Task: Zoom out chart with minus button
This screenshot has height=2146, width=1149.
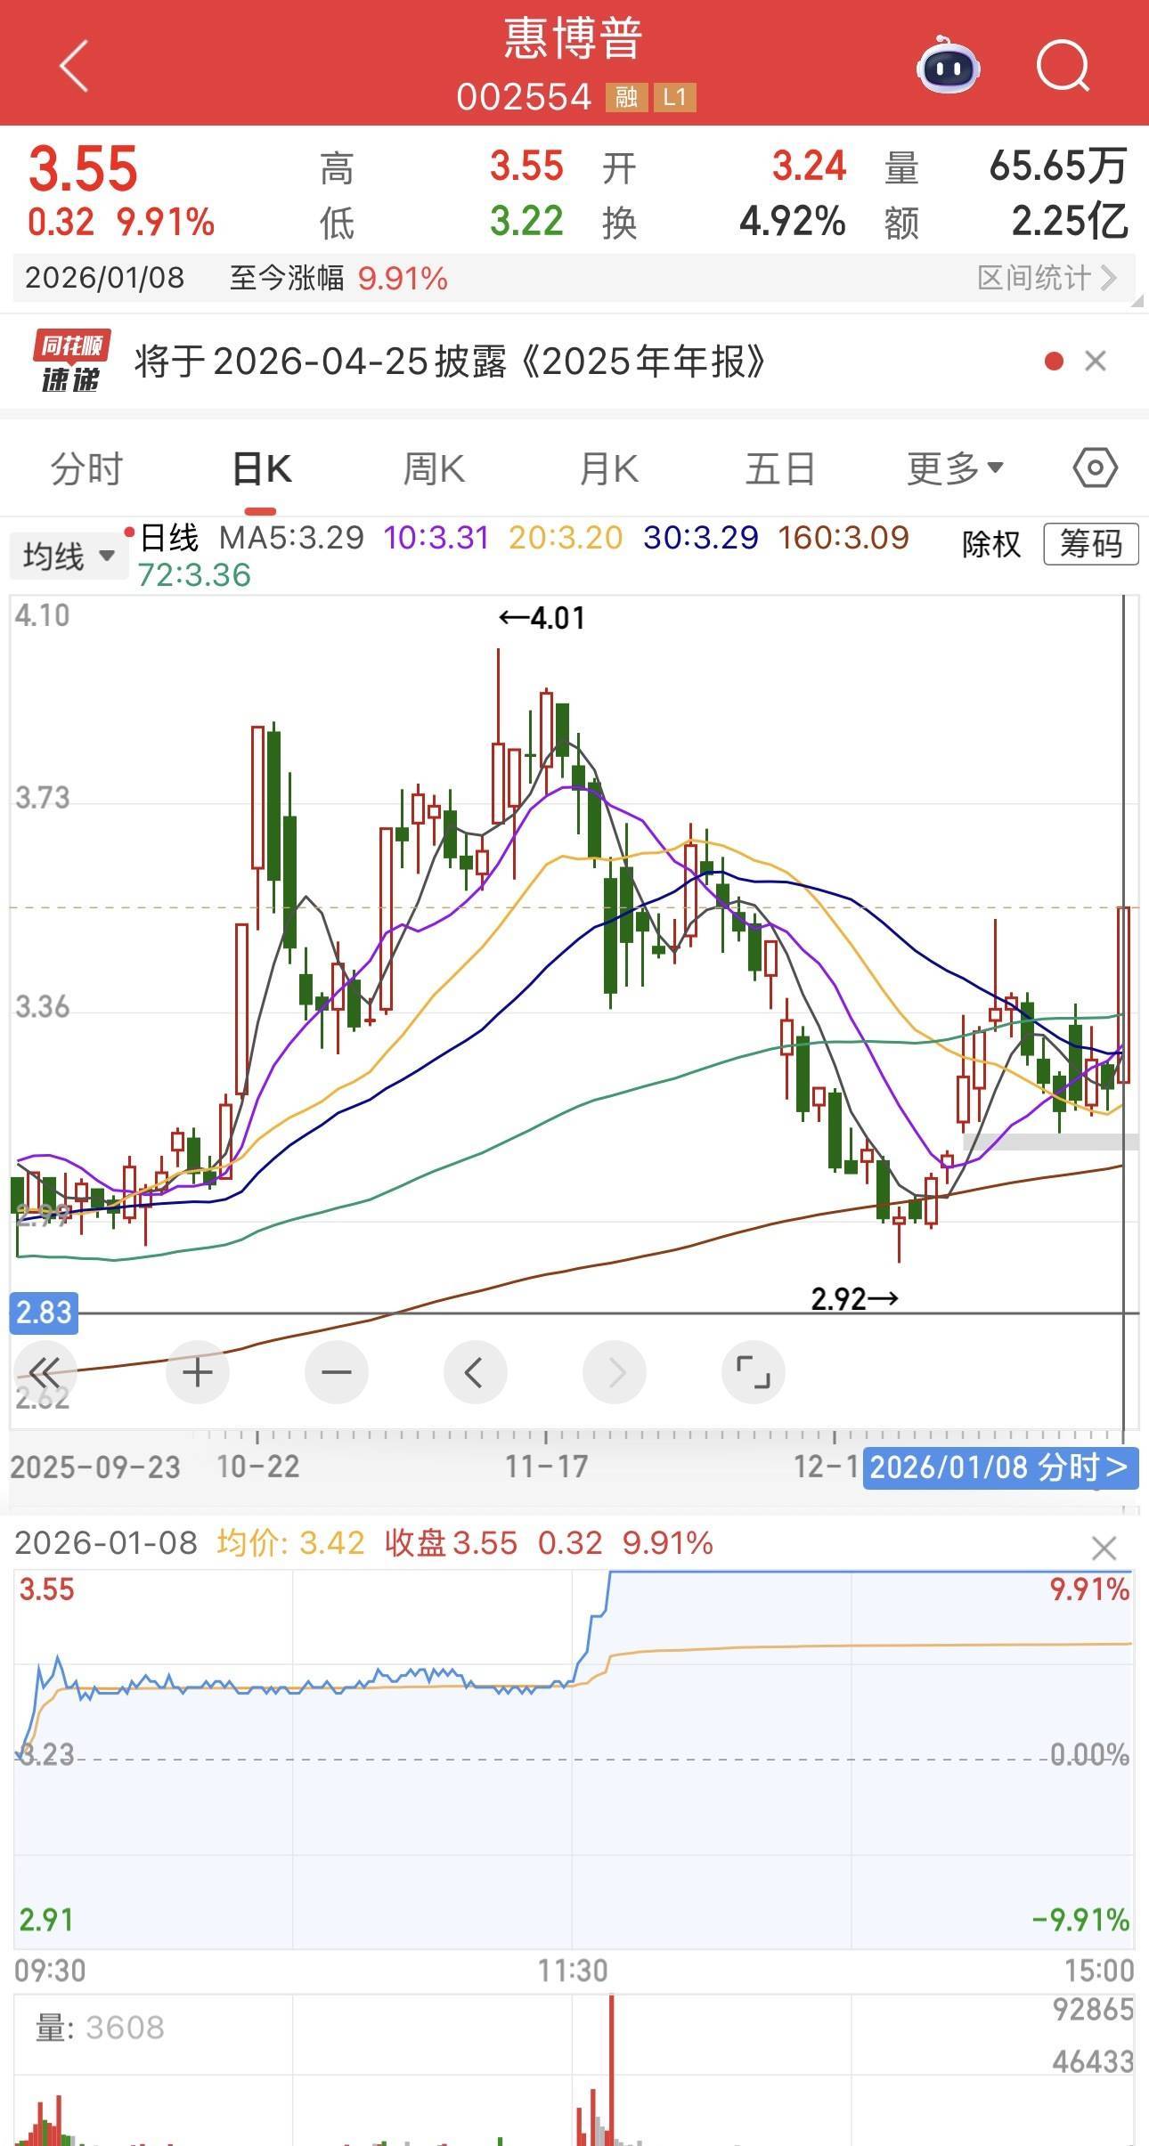Action: (336, 1372)
